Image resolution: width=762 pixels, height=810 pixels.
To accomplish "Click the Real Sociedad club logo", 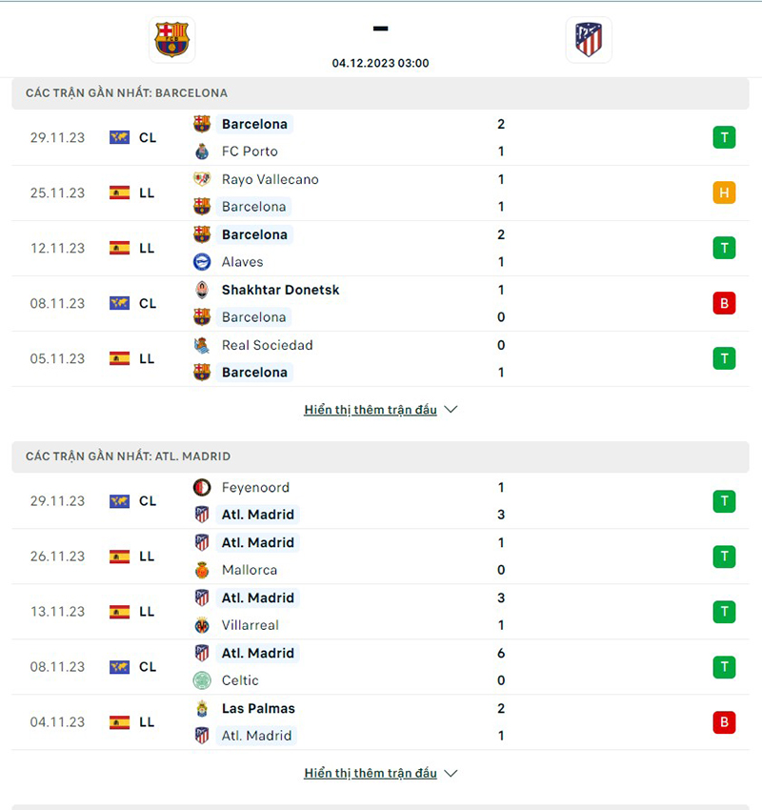I will click(201, 345).
